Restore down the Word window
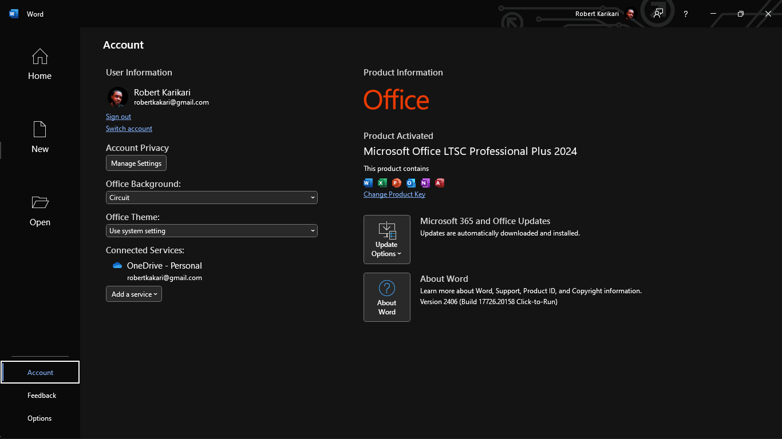Screen dimensions: 782x439 741,14
